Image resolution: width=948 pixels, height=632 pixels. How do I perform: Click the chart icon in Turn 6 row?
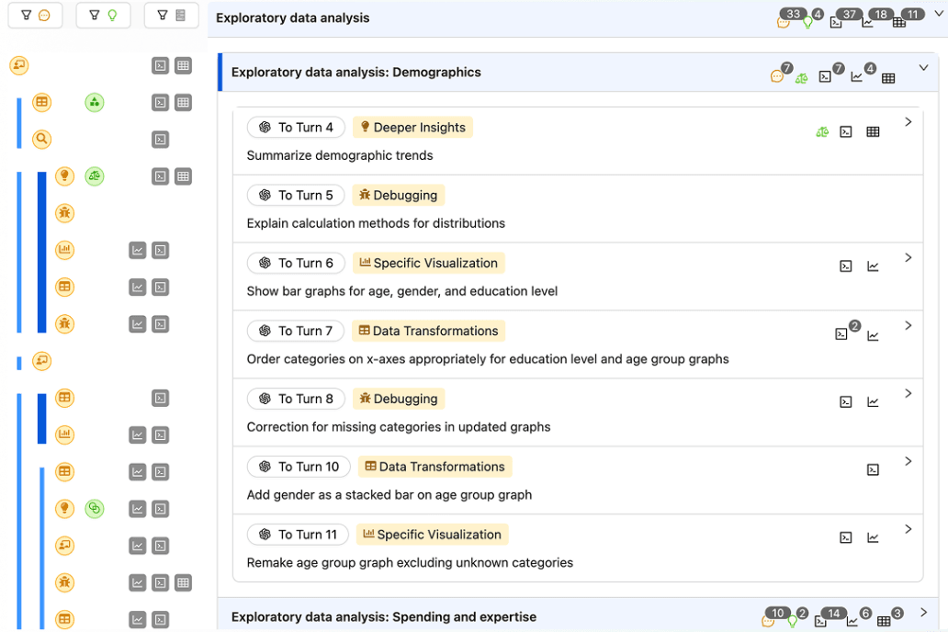[873, 267]
